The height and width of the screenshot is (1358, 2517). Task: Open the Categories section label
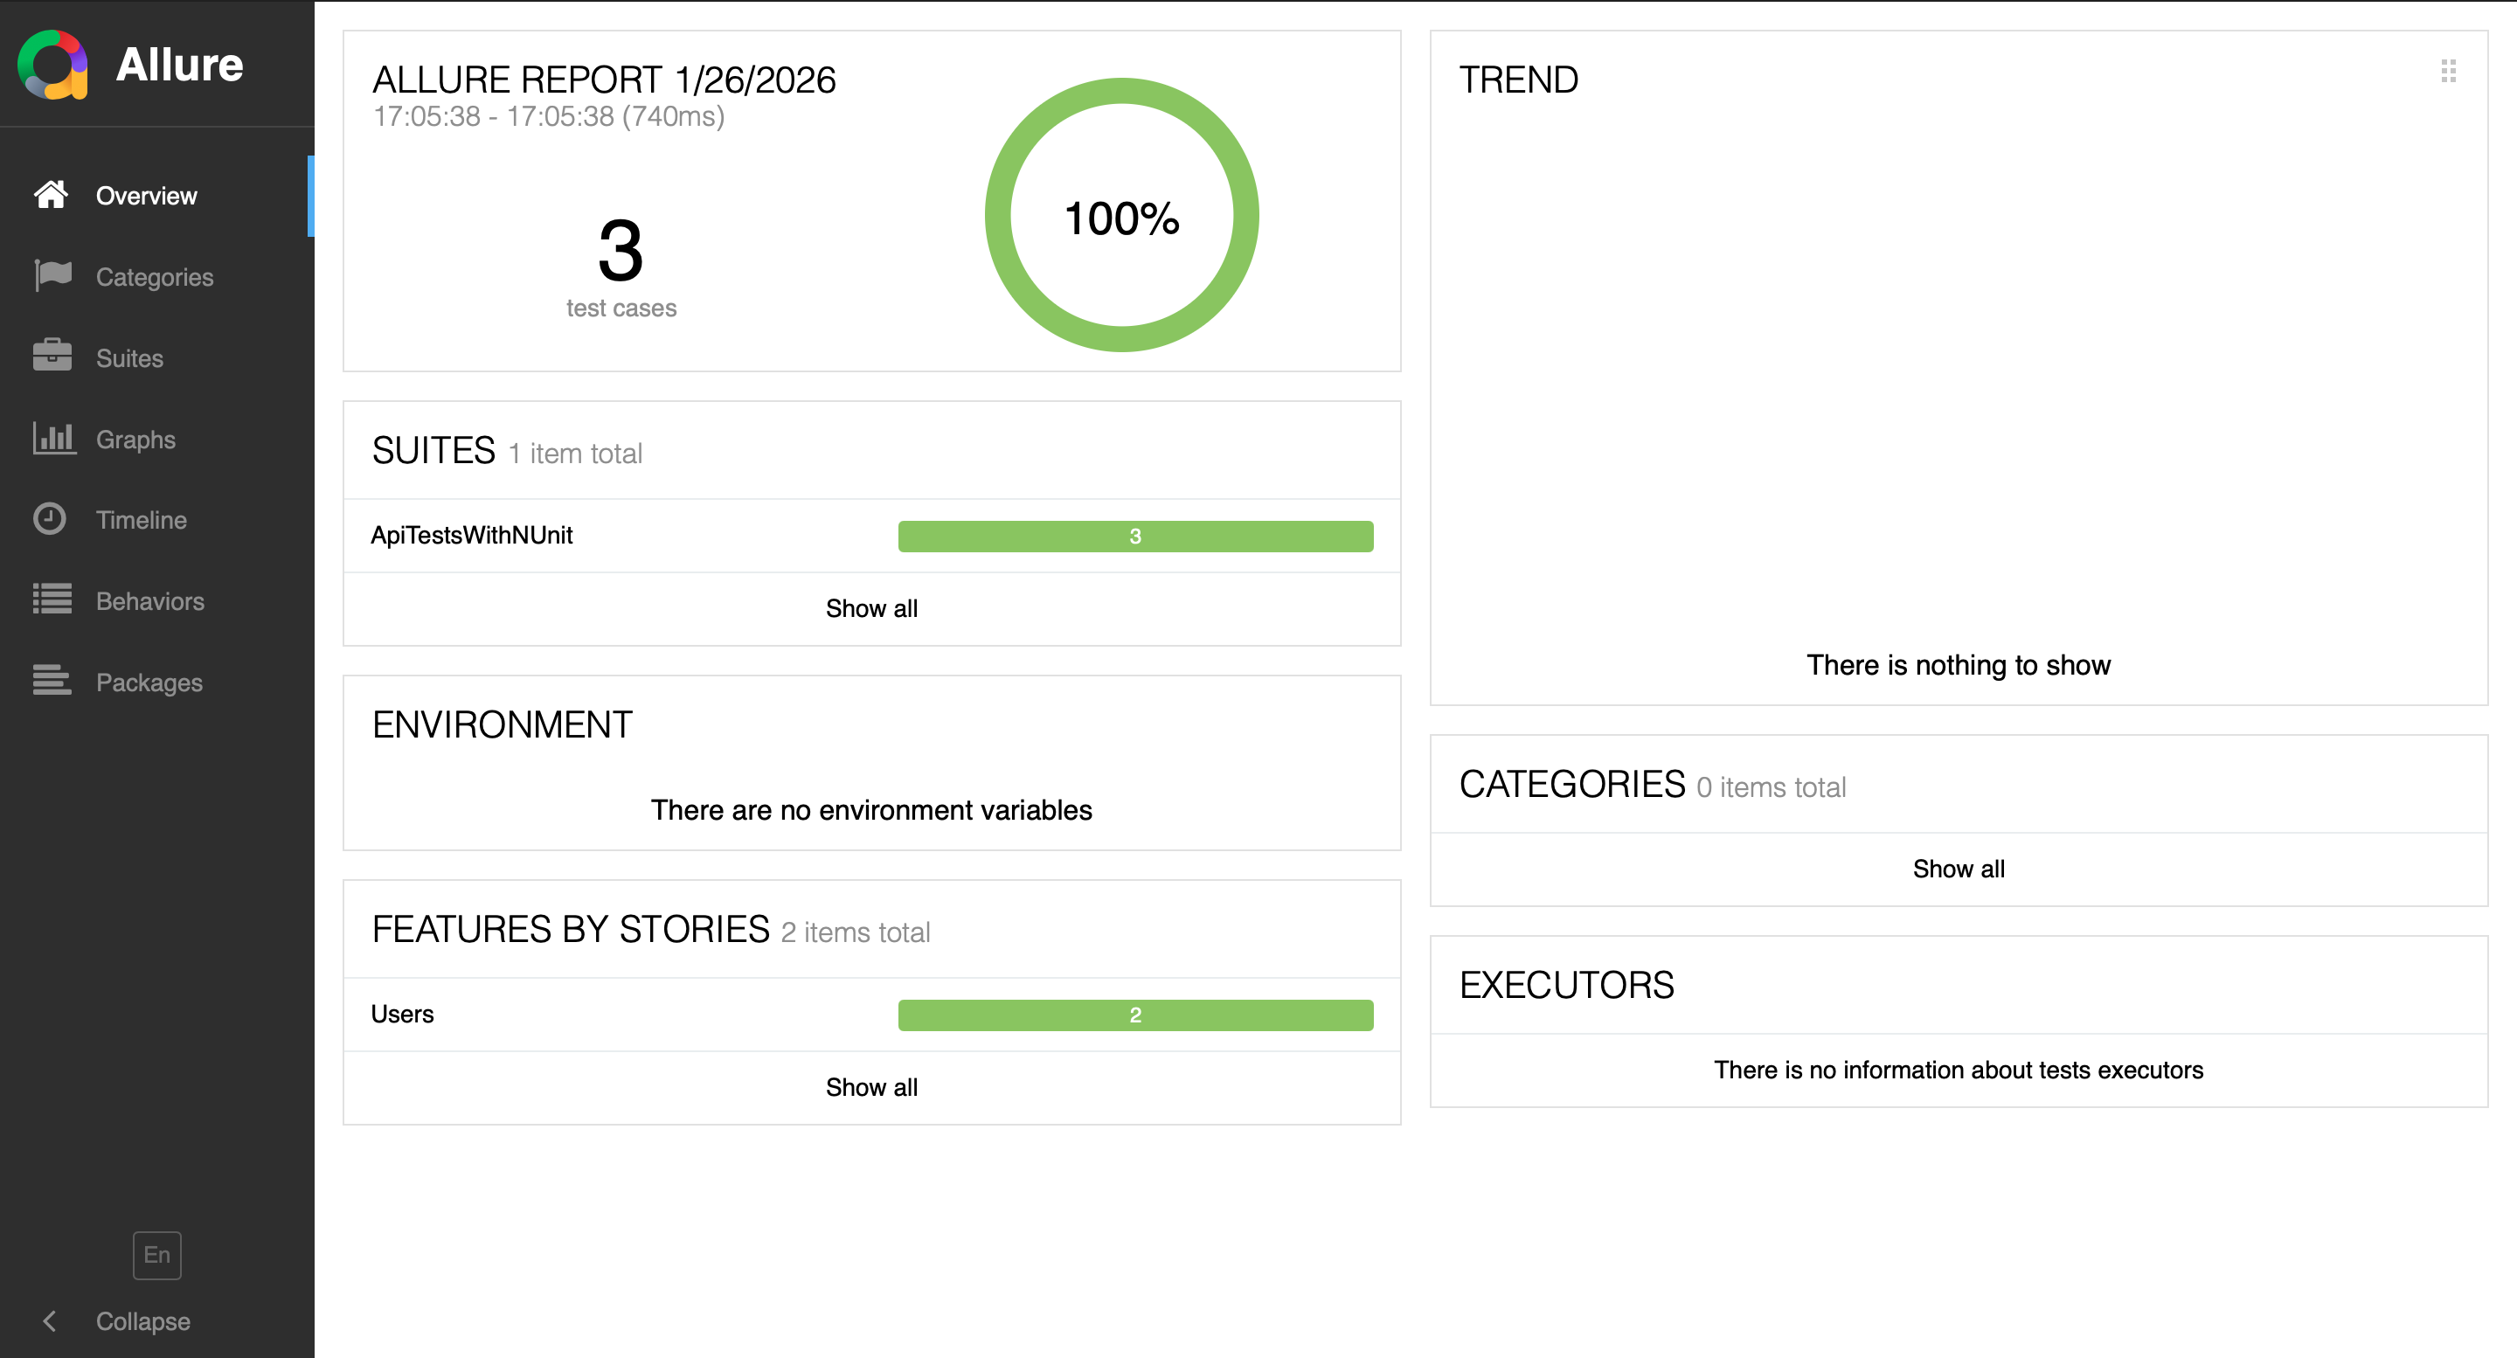tap(155, 276)
